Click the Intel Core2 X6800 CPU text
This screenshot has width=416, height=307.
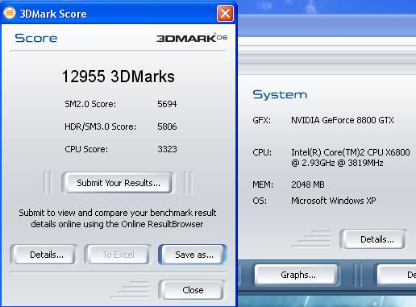[351, 158]
